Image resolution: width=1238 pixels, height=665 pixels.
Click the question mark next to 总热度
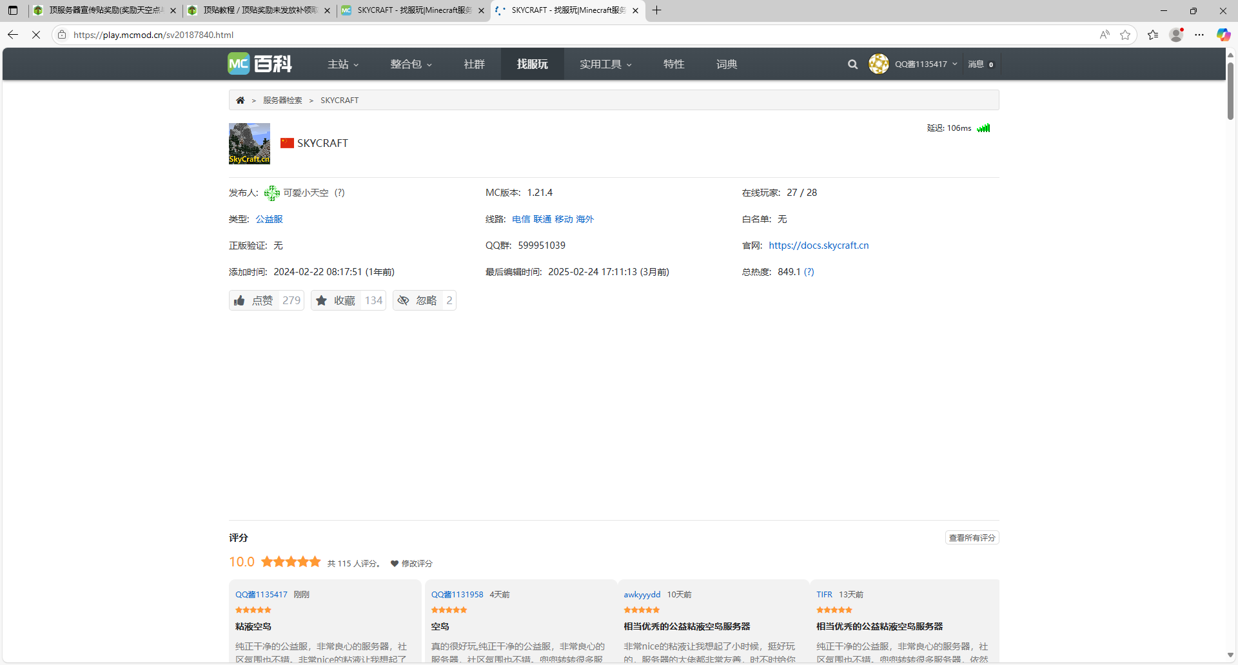tap(809, 272)
